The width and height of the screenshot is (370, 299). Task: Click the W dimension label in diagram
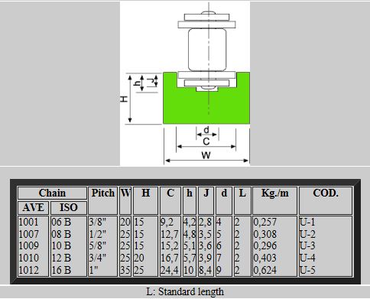[x=206, y=155]
